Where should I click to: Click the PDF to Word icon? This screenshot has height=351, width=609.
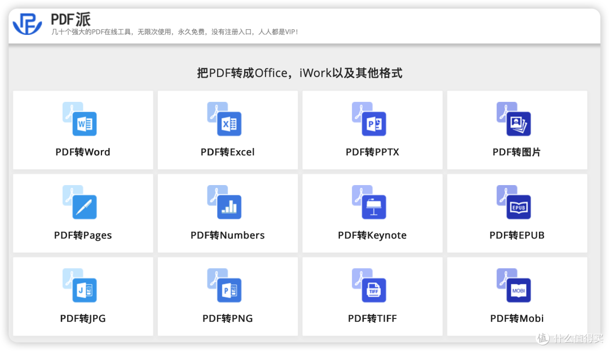(80, 119)
